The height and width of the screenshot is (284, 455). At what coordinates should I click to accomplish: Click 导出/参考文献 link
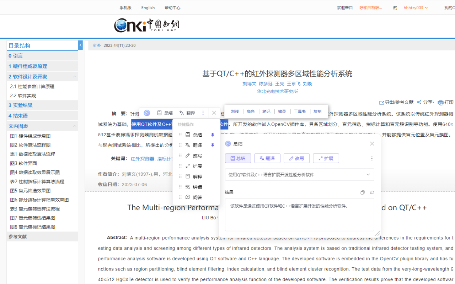tap(396, 102)
